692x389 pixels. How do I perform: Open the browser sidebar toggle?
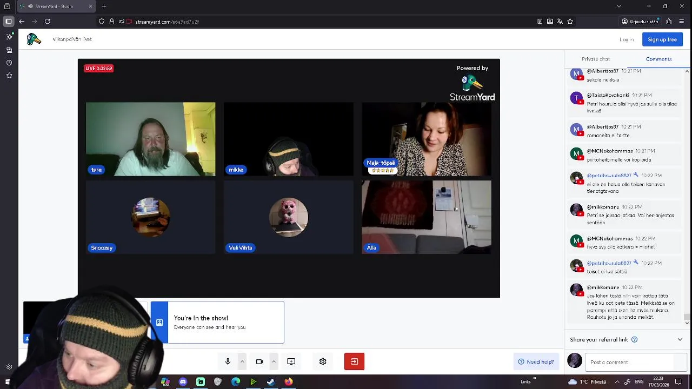pos(8,22)
